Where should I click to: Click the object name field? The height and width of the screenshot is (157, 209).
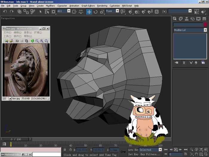pyautogui.click(x=188, y=25)
